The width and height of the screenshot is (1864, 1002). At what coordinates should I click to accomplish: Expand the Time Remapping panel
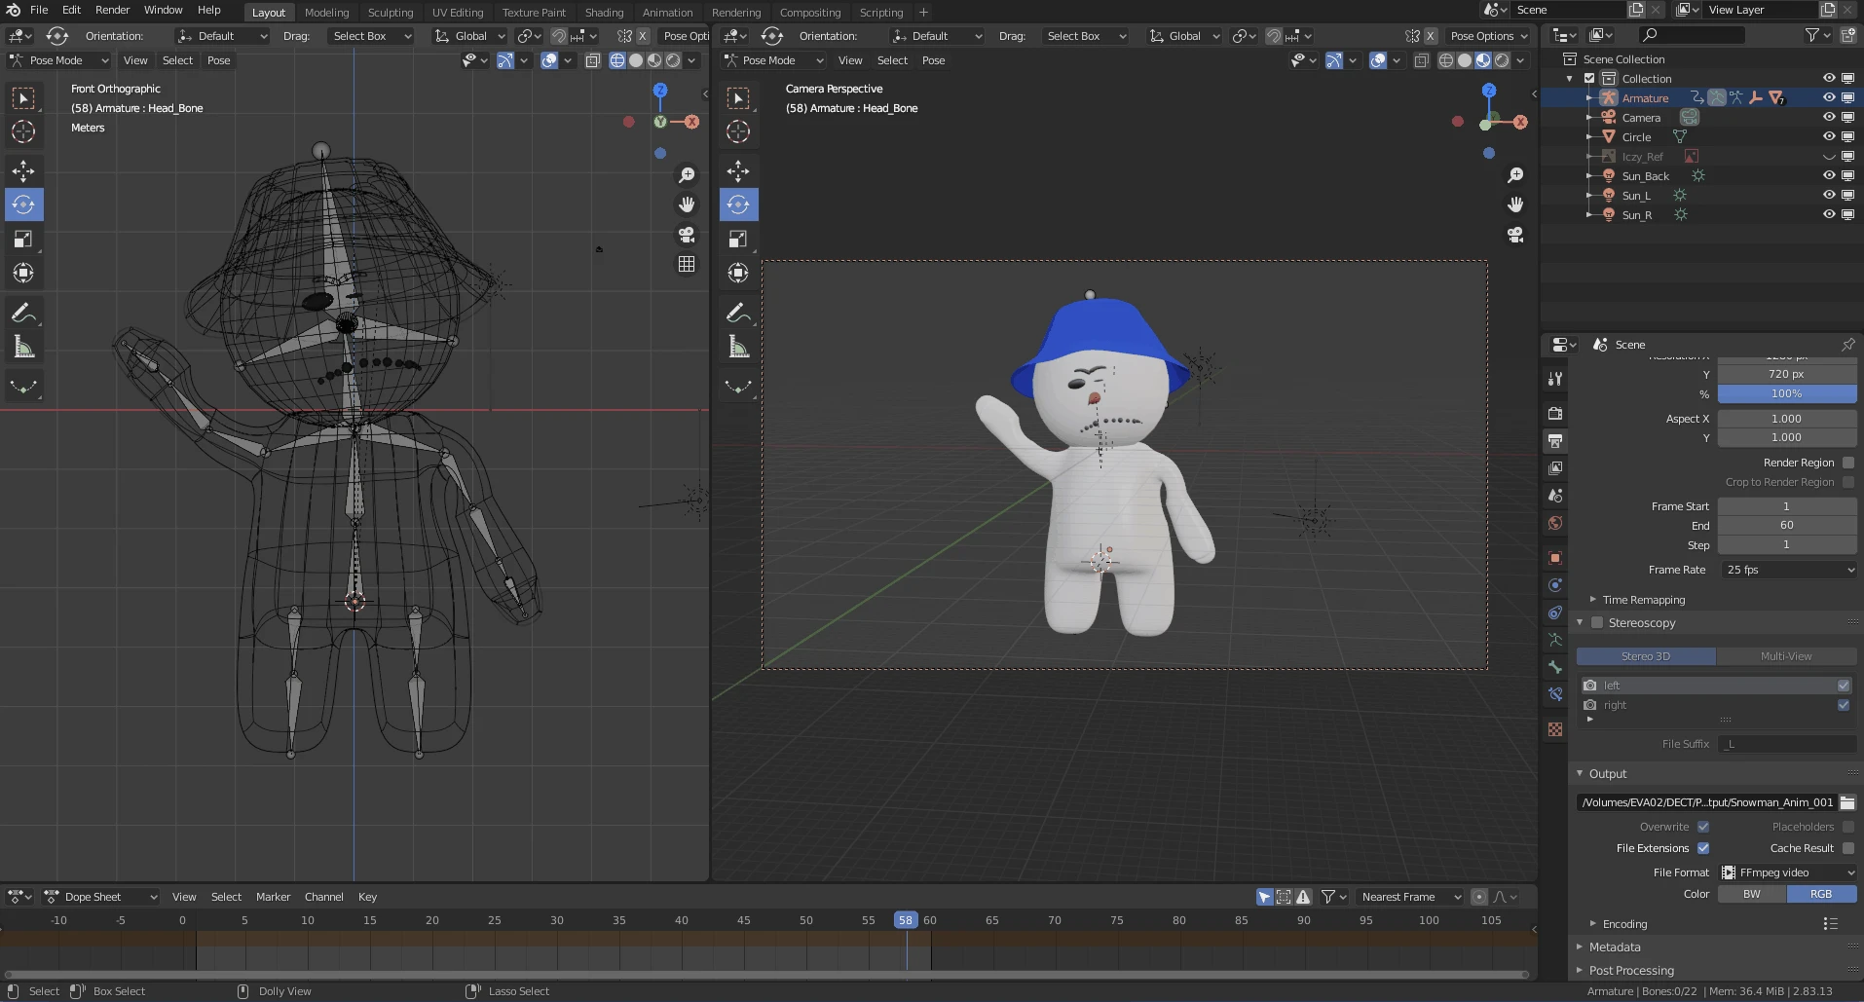click(1643, 600)
